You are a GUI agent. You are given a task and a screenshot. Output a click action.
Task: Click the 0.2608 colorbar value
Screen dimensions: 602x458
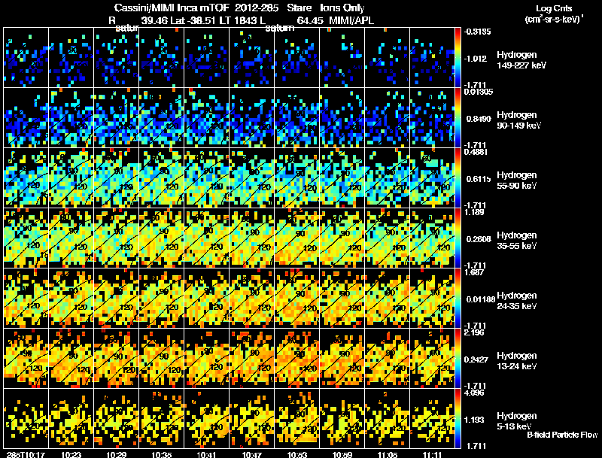[479, 239]
